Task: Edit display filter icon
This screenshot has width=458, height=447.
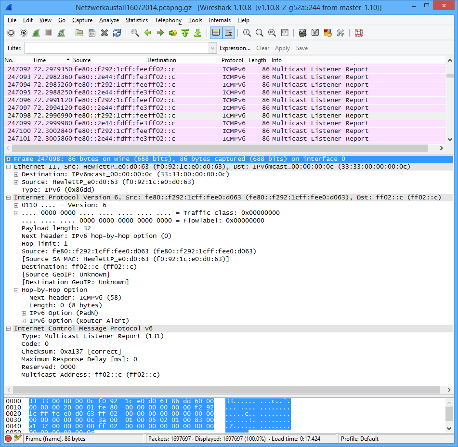Action: (315, 33)
